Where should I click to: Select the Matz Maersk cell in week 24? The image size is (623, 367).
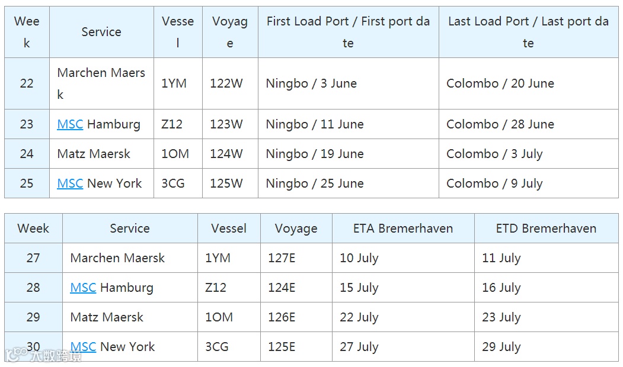tap(101, 153)
